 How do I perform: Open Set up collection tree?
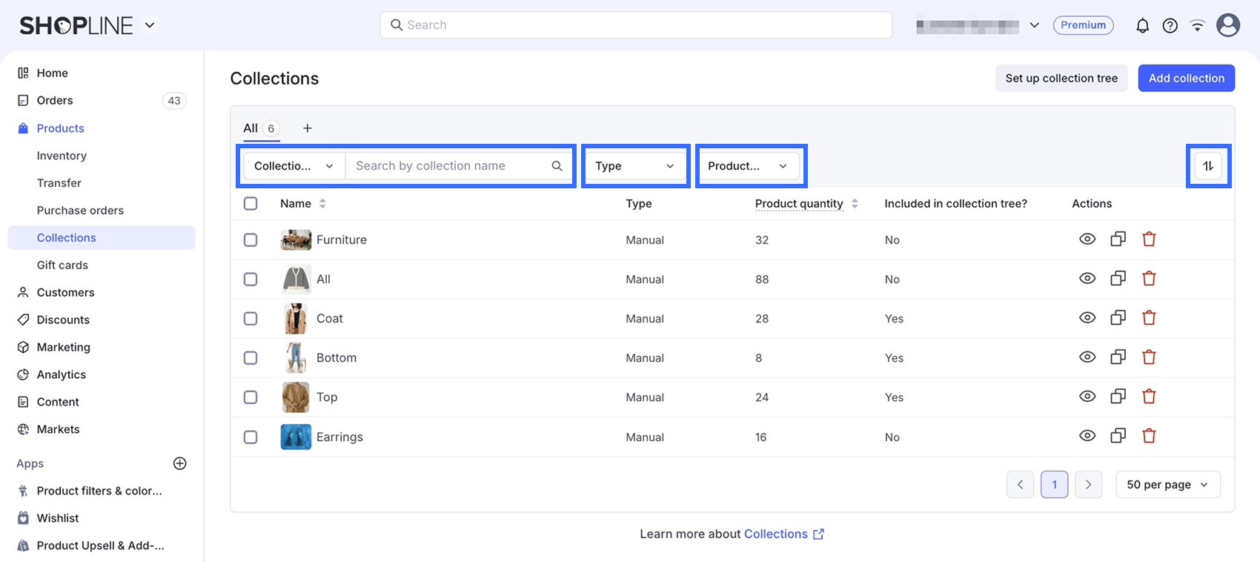[1061, 78]
